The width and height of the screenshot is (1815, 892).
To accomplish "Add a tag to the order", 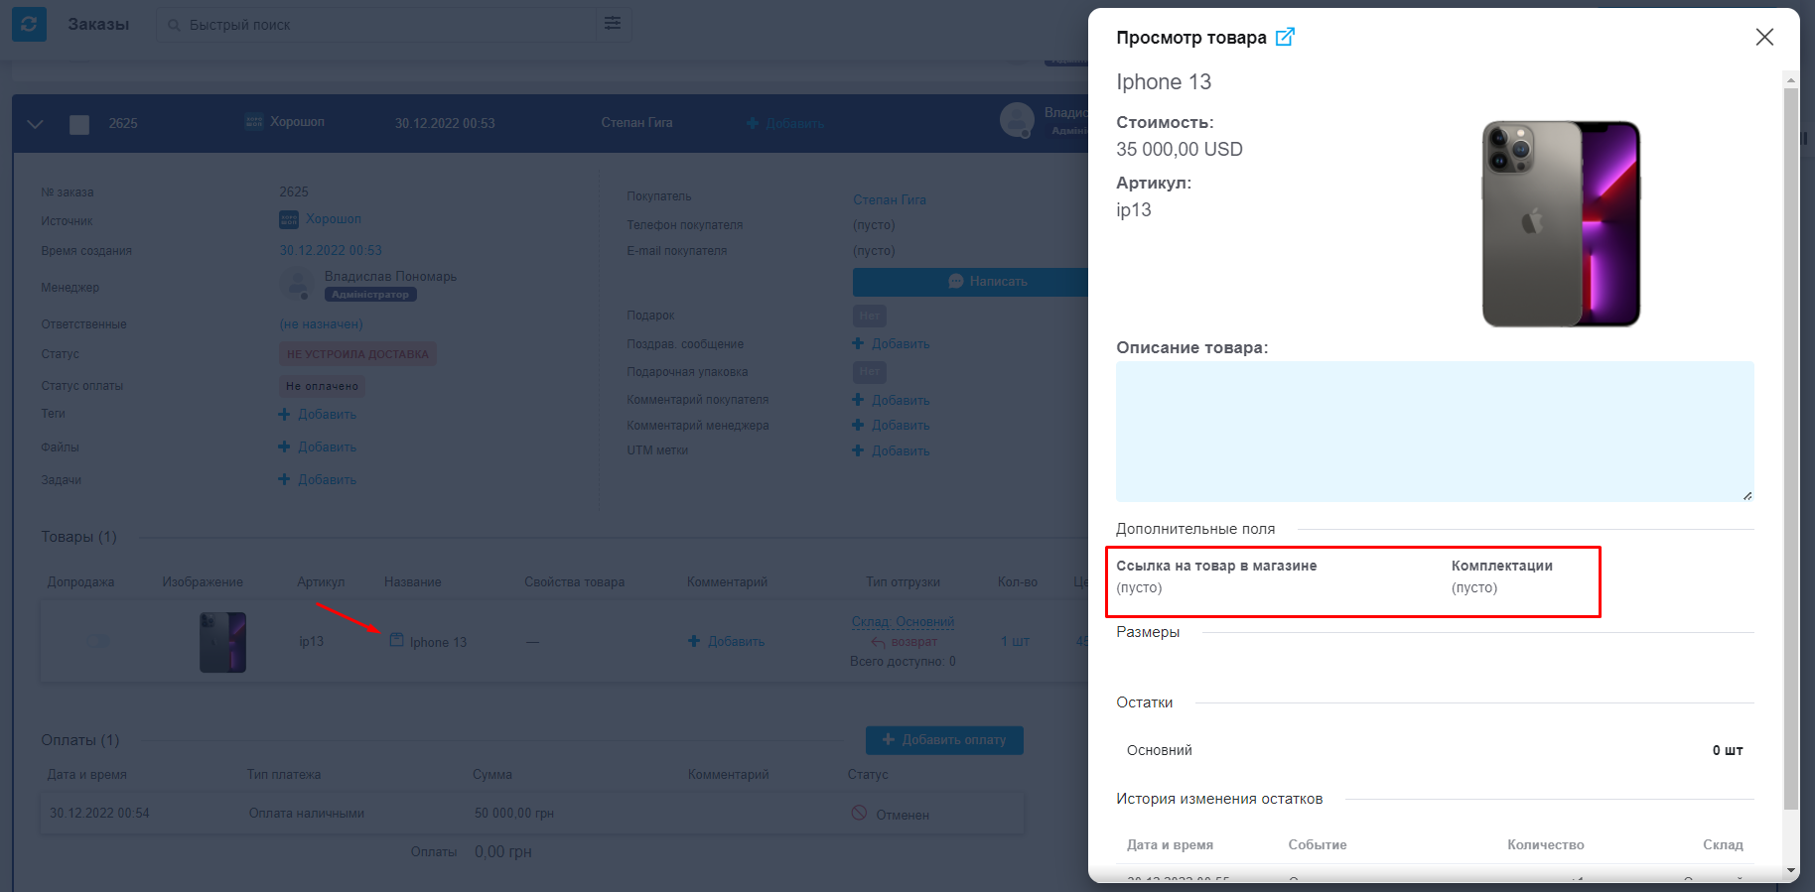I will coord(318,415).
